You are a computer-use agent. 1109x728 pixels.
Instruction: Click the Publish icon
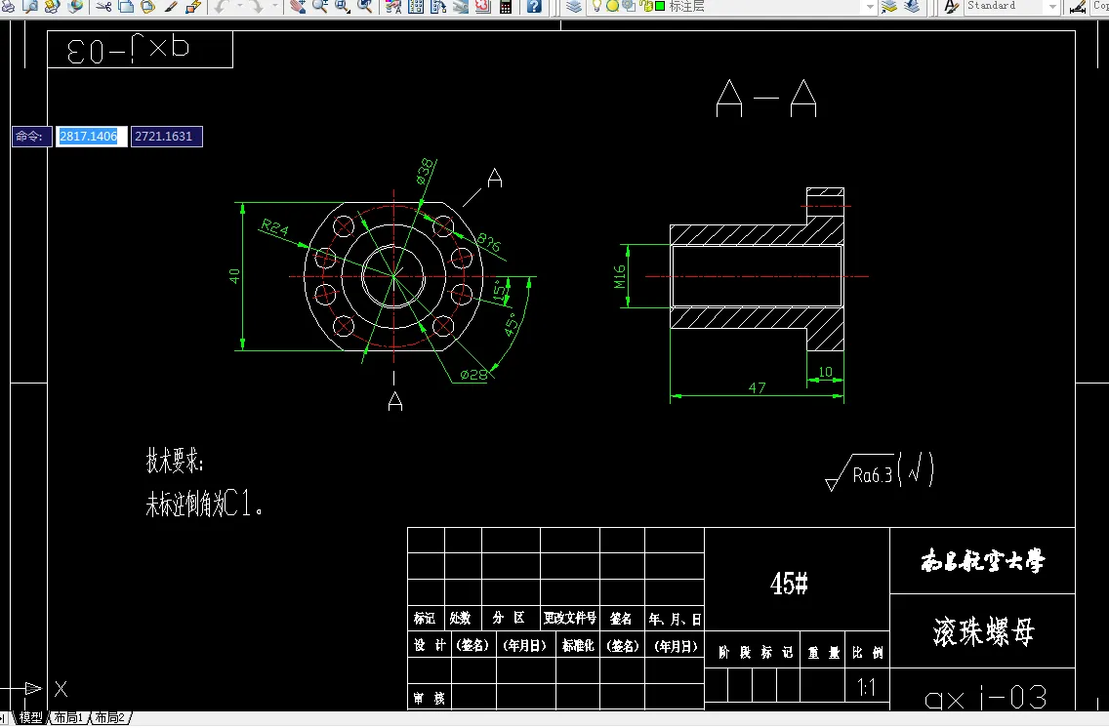tap(52, 7)
